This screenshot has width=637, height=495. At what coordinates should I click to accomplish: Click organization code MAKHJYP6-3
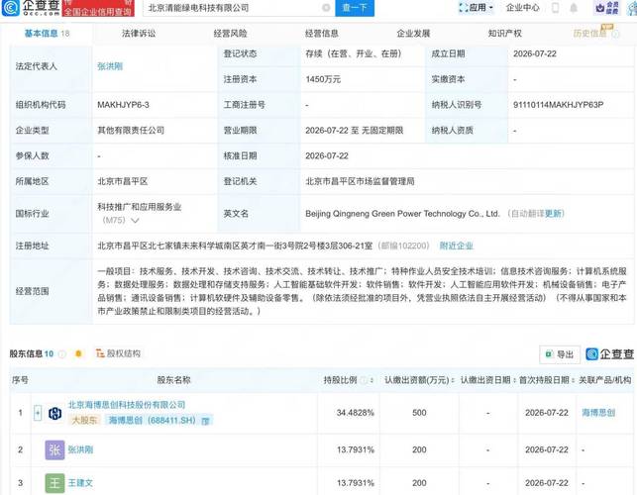(x=123, y=105)
